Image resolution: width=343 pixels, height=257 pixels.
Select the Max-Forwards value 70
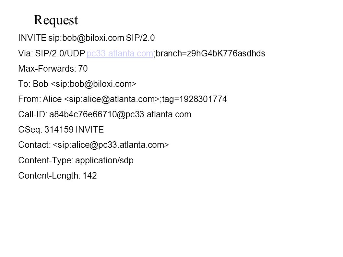click(83, 69)
